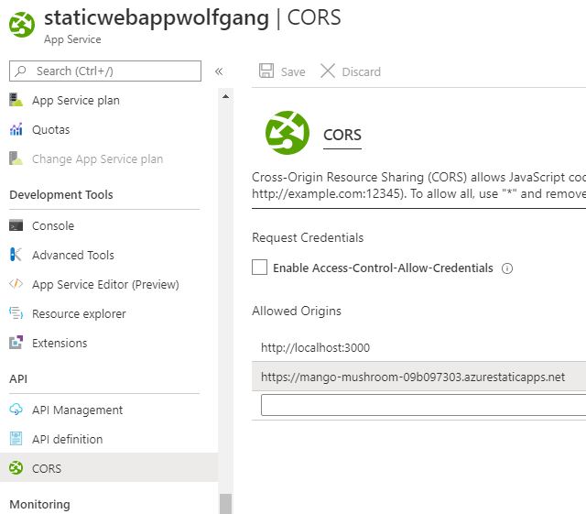Open the Extensions menu item

[x=60, y=343]
